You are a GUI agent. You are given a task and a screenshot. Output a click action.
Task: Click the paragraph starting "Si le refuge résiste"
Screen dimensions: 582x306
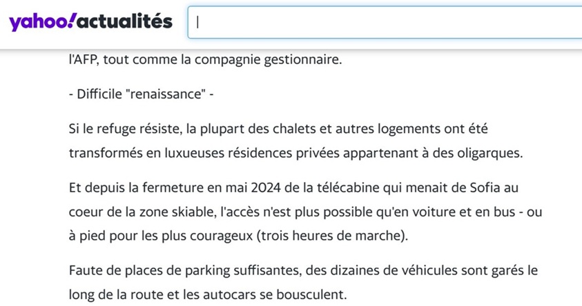[295, 141]
